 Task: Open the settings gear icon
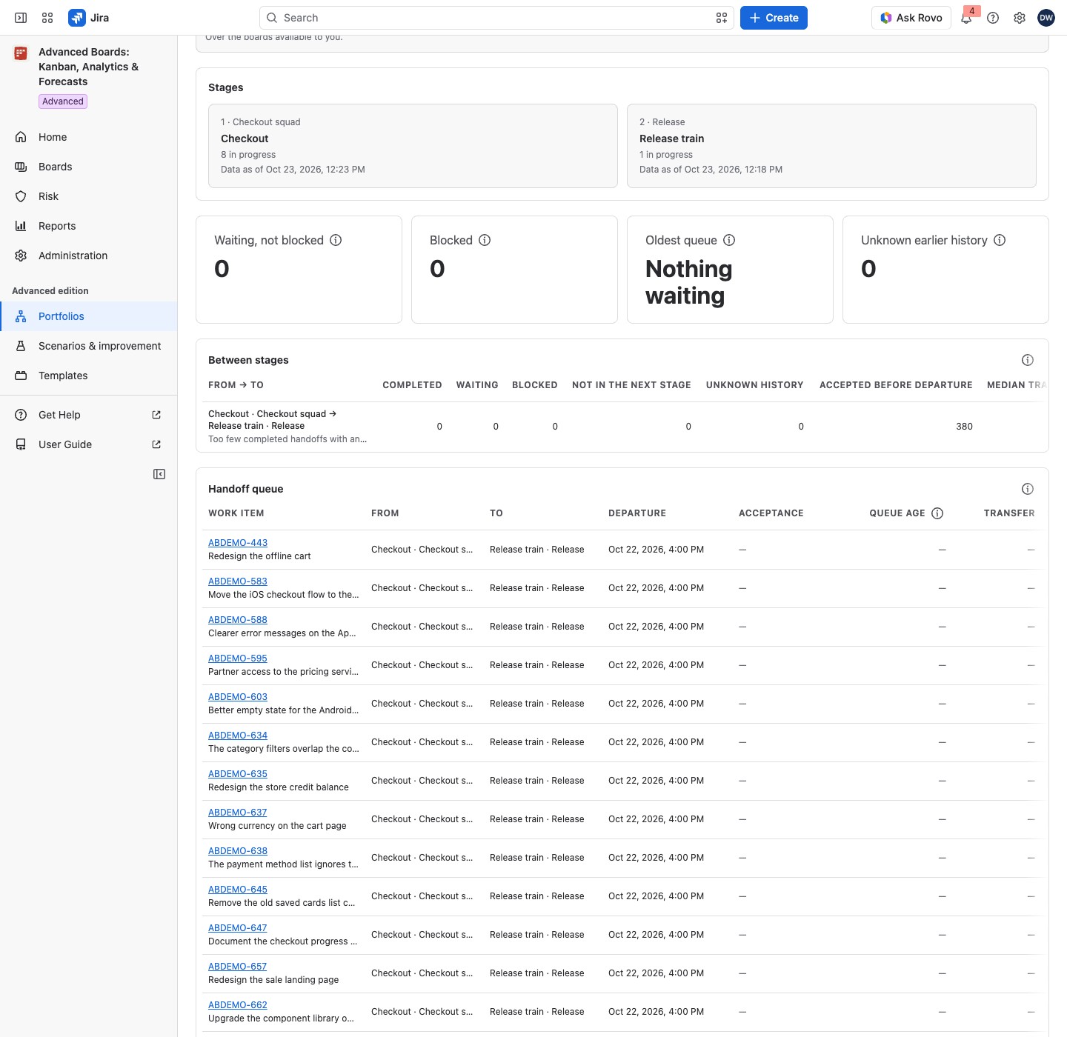(x=1020, y=18)
